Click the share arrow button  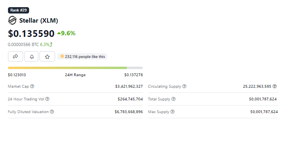point(16,56)
